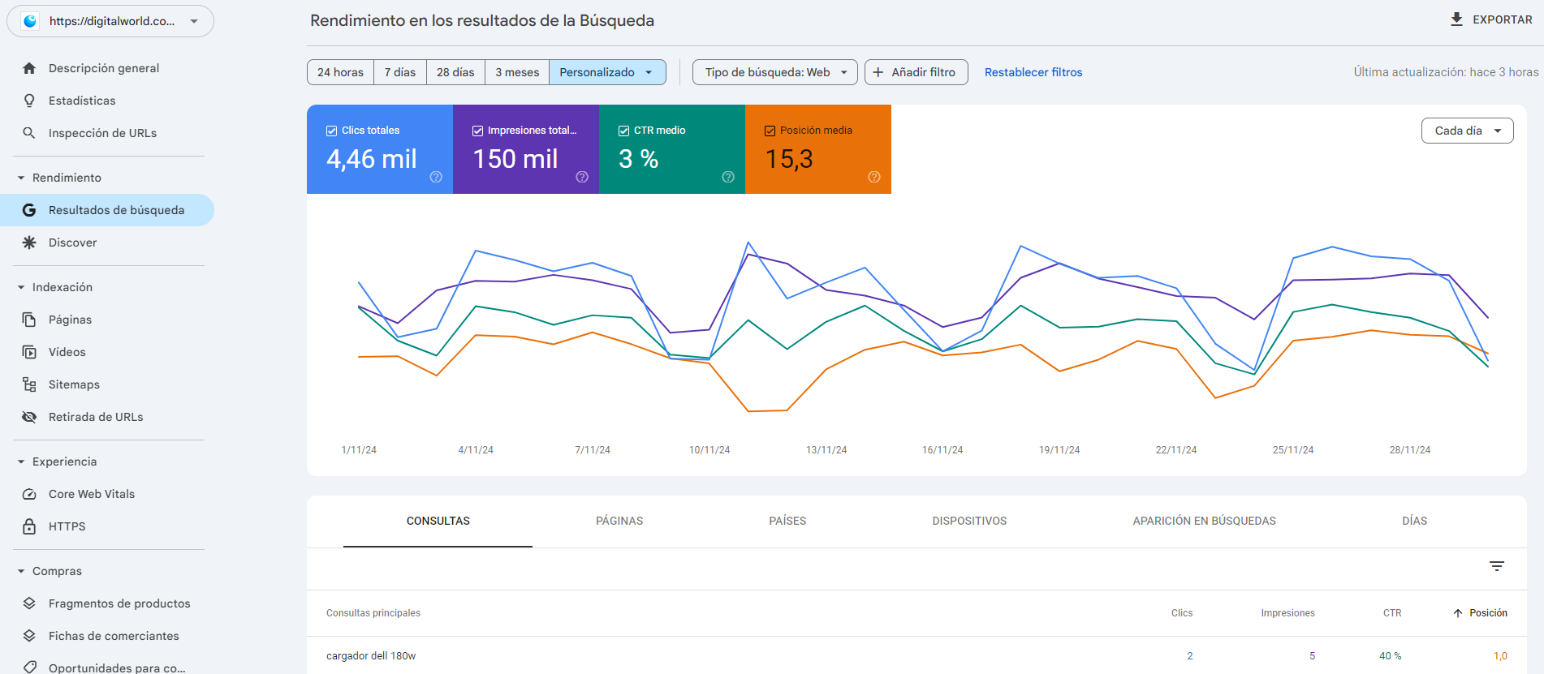This screenshot has height=674, width=1544.
Task: Collapse the Indexación sidebar section
Action: click(21, 287)
